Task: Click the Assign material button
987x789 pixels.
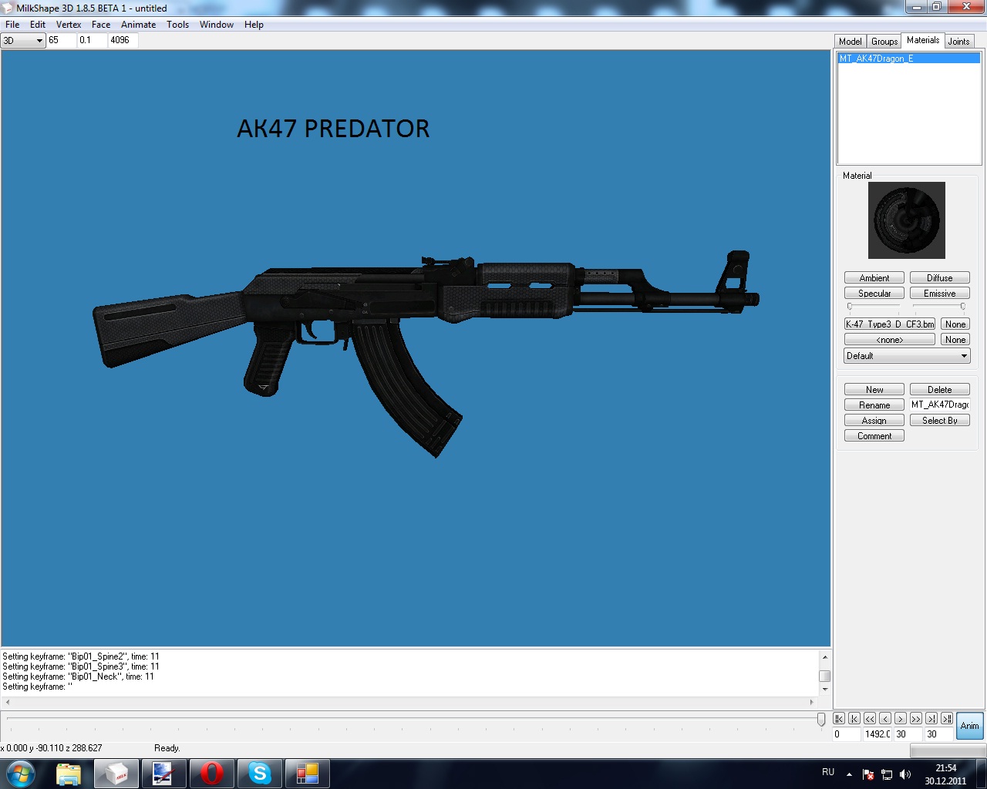Action: [874, 421]
